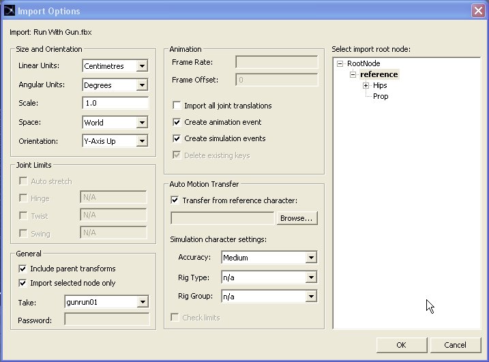Click the Frame Offset field
Image resolution: width=489 pixels, height=362 pixels.
277,80
